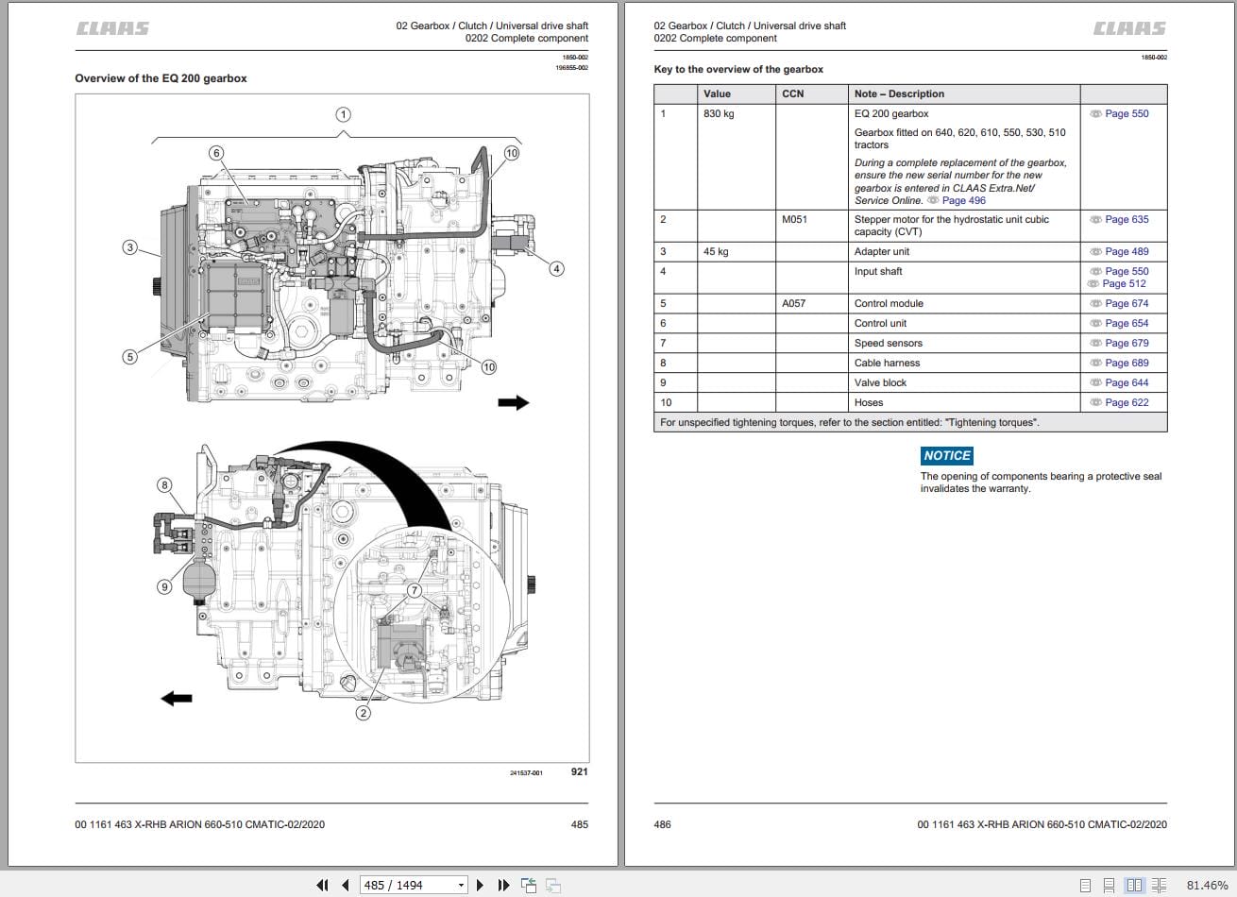Go to the next page
Screen dimensions: 1237x897
(480, 885)
